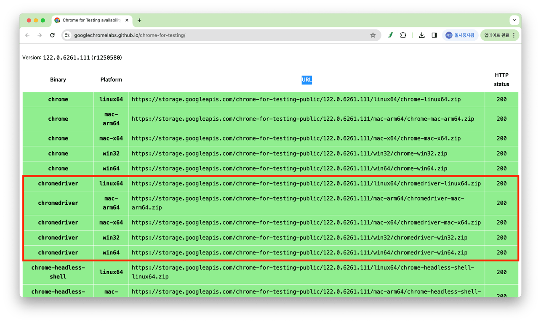Click the HTTP status column header

(501, 79)
